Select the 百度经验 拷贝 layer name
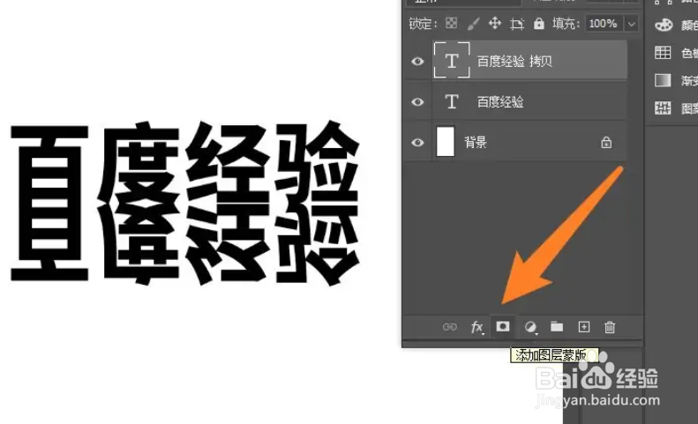The image size is (698, 424). click(514, 61)
